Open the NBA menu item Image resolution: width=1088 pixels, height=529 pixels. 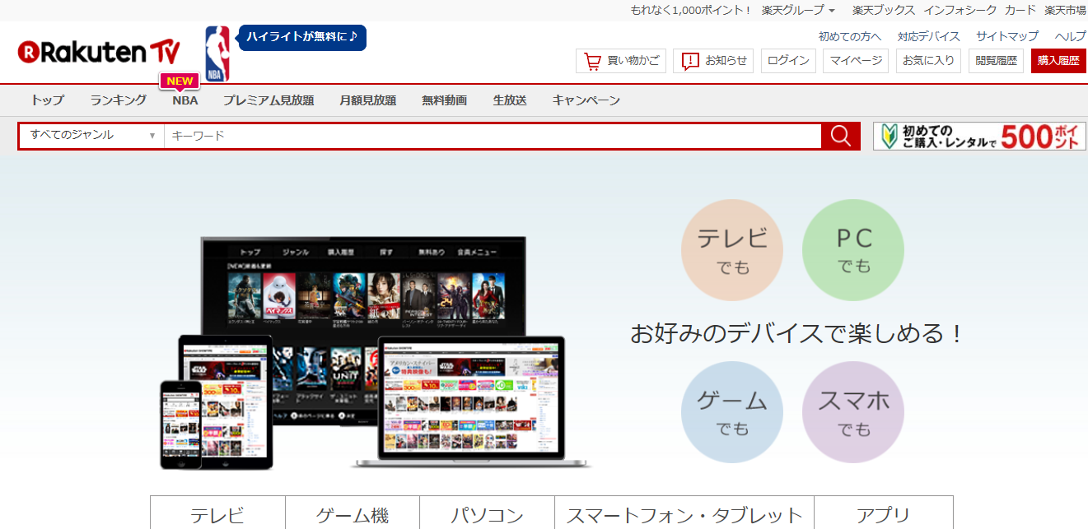185,100
